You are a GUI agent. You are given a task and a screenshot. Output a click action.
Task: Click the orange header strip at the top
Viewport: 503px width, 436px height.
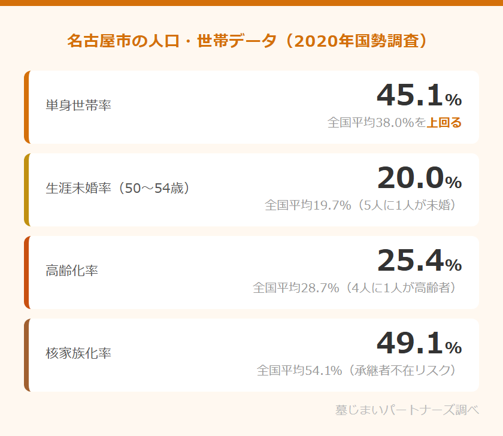click(x=251, y=2)
